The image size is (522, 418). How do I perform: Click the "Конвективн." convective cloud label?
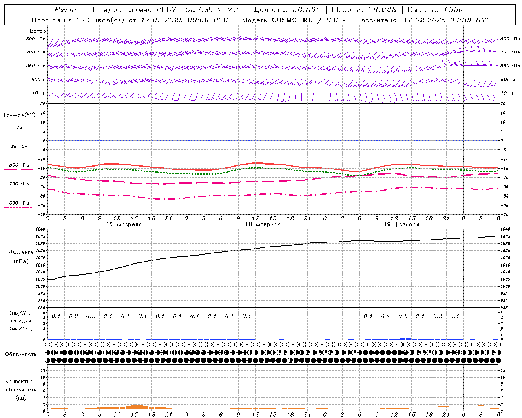point(21,382)
